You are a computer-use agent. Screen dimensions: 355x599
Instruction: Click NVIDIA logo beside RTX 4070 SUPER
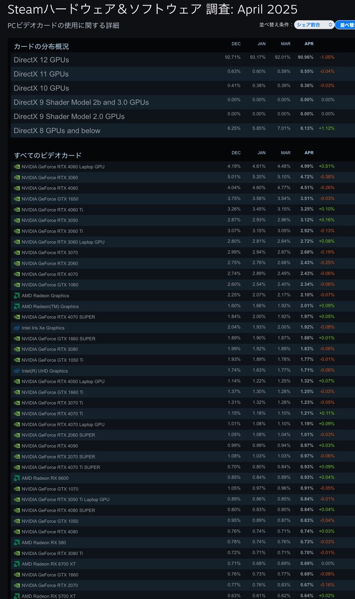pos(17,317)
